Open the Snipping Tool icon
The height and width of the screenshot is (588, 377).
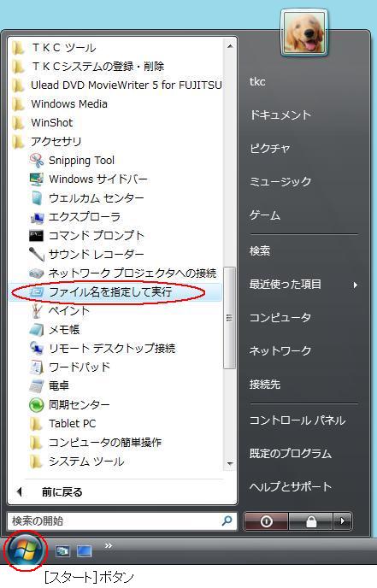point(37,161)
